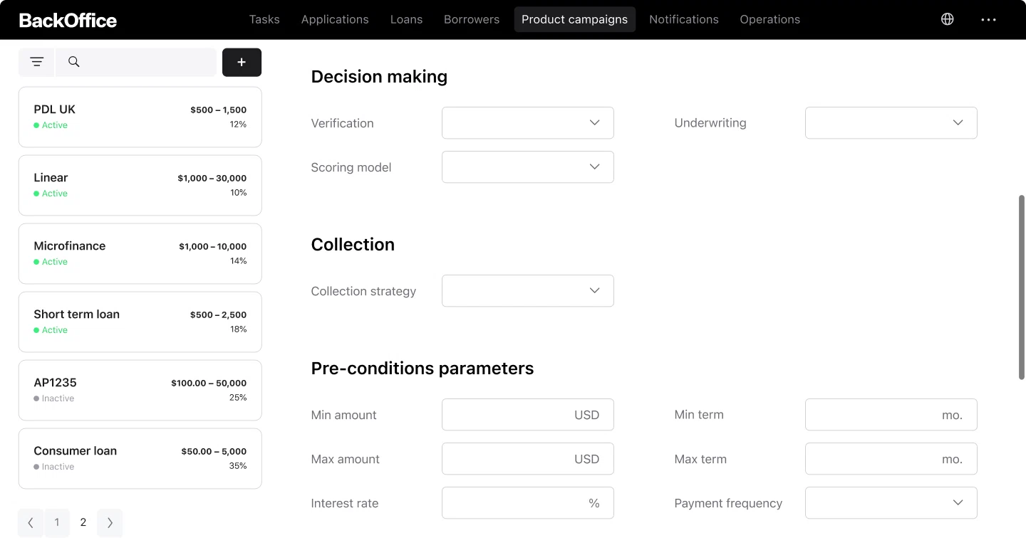Open the Scoring model dropdown
Screen dimensions: 1026x550
pyautogui.click(x=527, y=166)
